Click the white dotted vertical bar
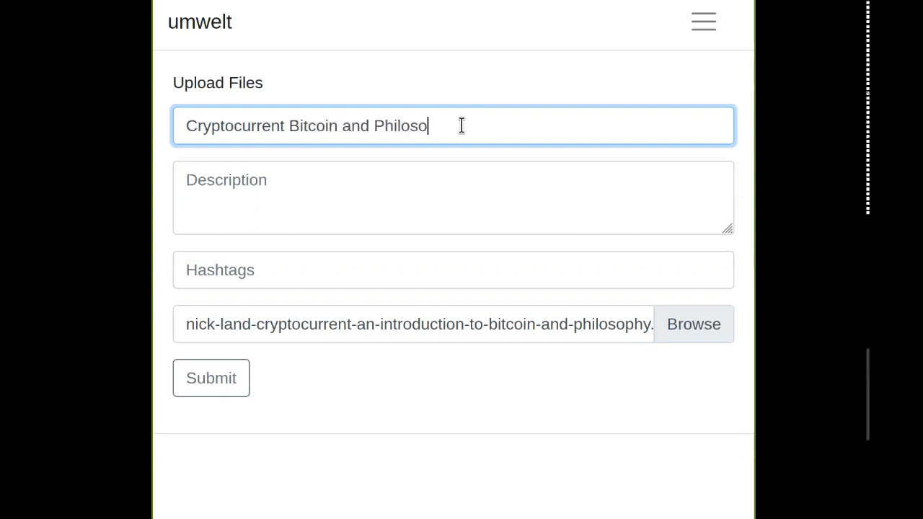 [867, 108]
